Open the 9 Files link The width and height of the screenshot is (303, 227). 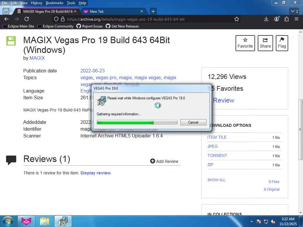[274, 182]
